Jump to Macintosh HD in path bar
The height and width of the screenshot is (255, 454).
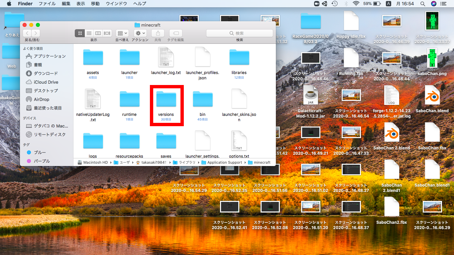(x=93, y=162)
